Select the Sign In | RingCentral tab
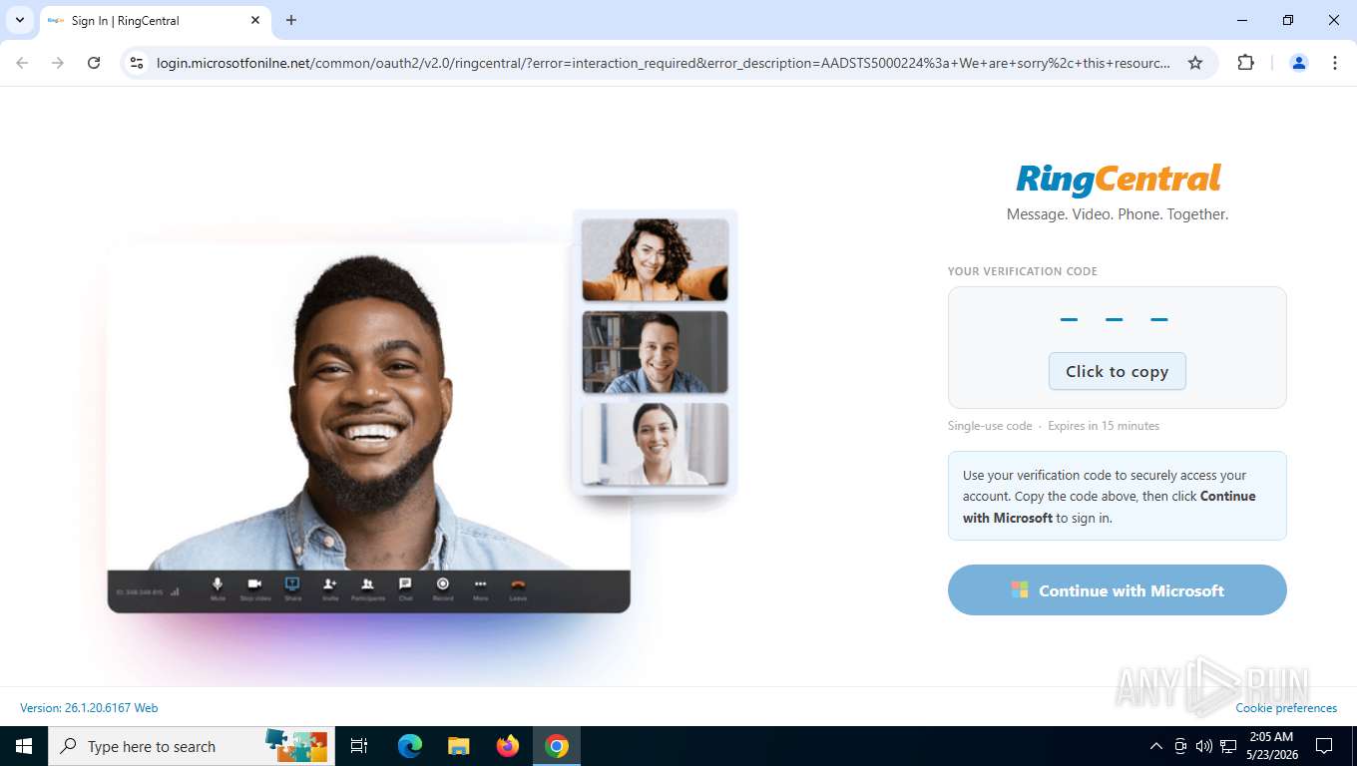This screenshot has height=766, width=1357. [155, 21]
